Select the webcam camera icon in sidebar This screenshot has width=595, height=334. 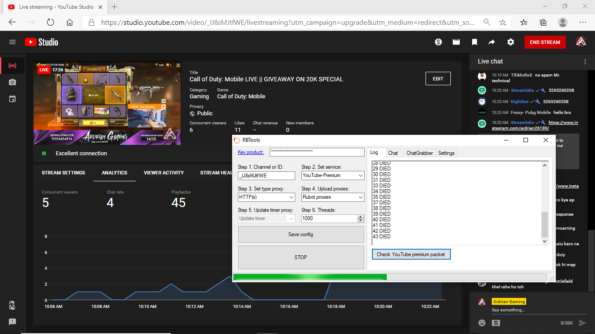pyautogui.click(x=12, y=82)
